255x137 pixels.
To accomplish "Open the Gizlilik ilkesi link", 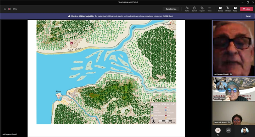I will point(168,16).
